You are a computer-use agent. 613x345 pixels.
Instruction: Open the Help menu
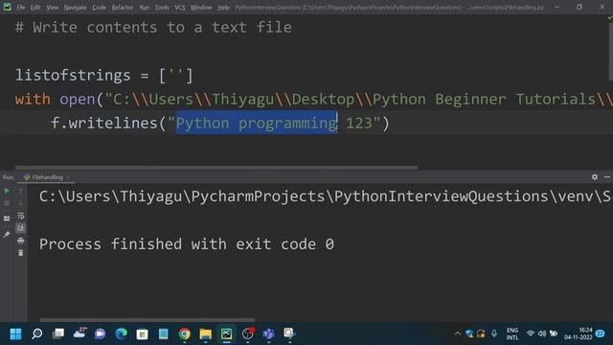[x=223, y=8]
